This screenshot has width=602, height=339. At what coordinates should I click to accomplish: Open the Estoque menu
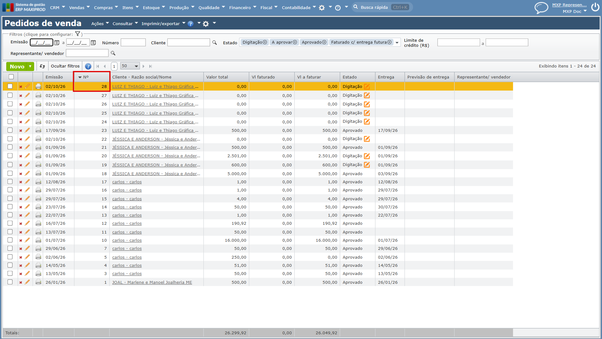click(154, 8)
